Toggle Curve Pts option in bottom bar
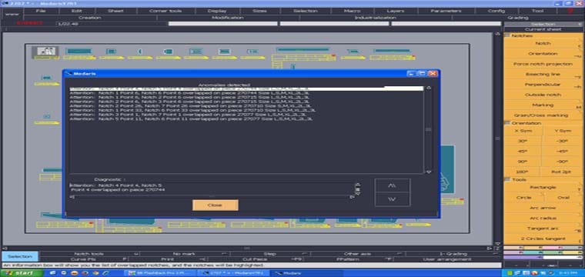The width and height of the screenshot is (585, 277). pyautogui.click(x=84, y=259)
